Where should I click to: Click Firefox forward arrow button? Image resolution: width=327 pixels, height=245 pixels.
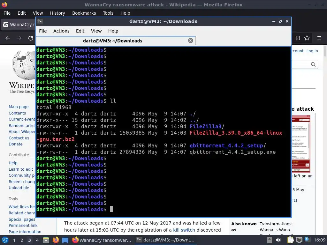coord(19,38)
